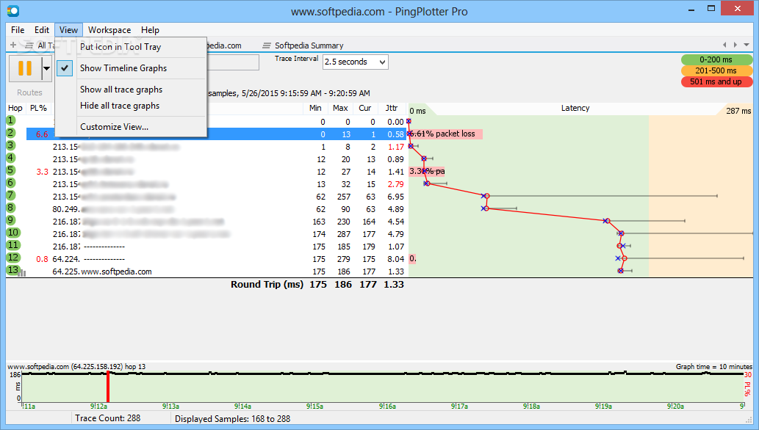Click the 287 ms graph scale label
This screenshot has width=759, height=430.
point(738,111)
